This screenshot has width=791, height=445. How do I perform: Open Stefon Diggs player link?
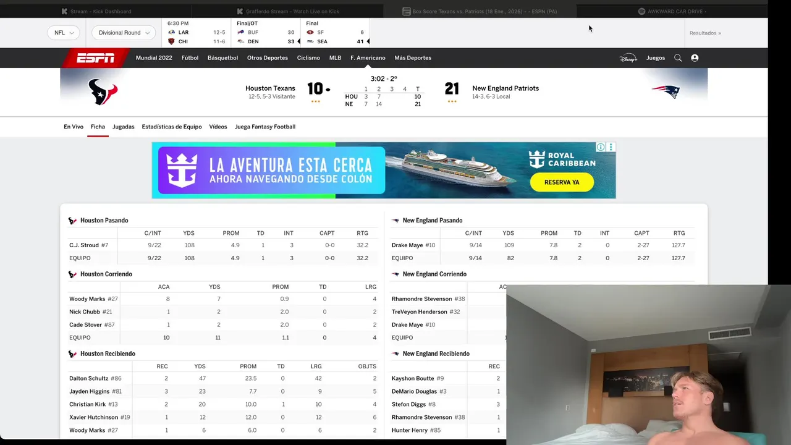[409, 405]
